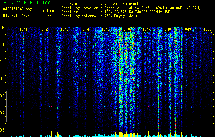Click the date 04.09.15 18:40

(x=17, y=16)
